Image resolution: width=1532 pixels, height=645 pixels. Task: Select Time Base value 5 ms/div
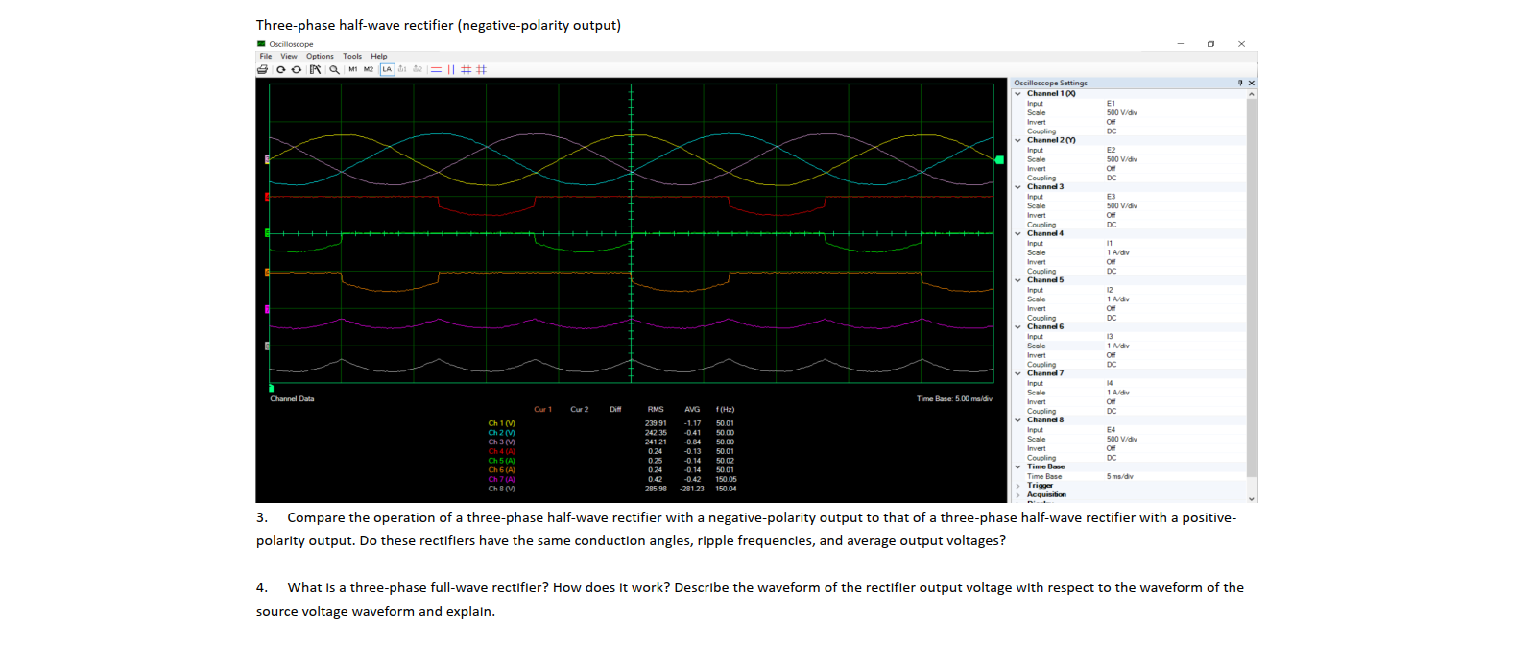[1119, 476]
